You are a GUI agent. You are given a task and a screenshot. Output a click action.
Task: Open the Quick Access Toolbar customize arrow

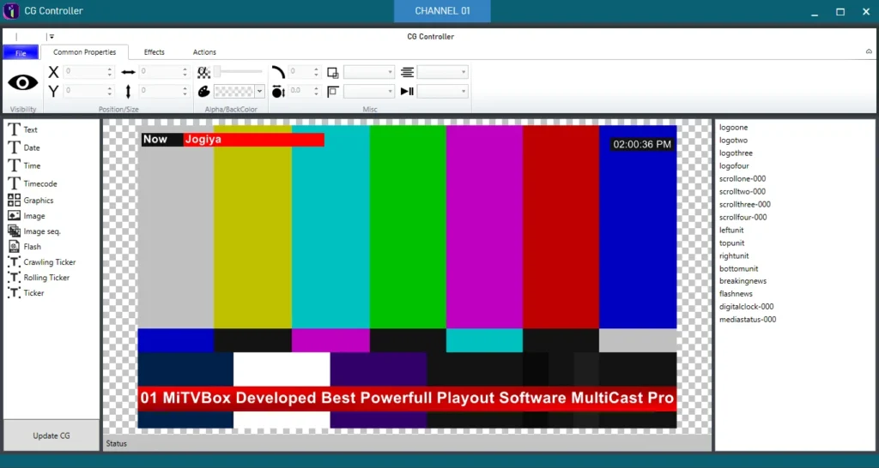[x=52, y=37]
